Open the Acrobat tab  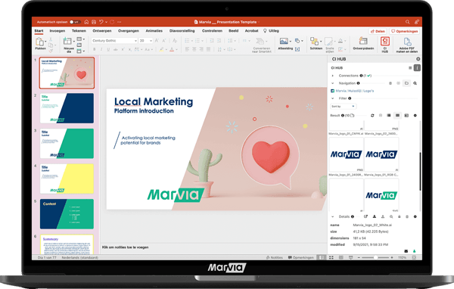(252, 31)
